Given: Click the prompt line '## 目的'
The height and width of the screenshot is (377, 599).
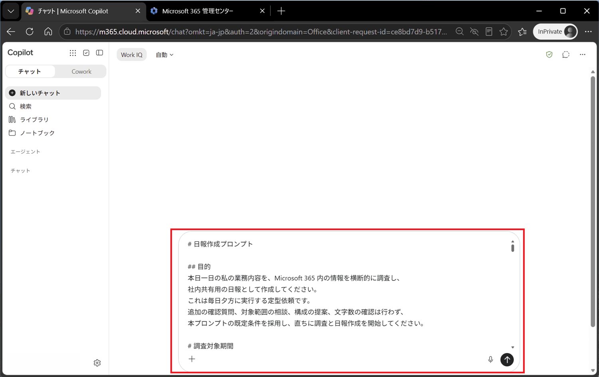Looking at the screenshot, I should pyautogui.click(x=199, y=266).
